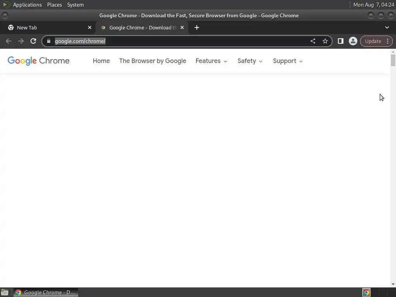
Task: Expand the Features dropdown menu
Action: click(x=212, y=61)
